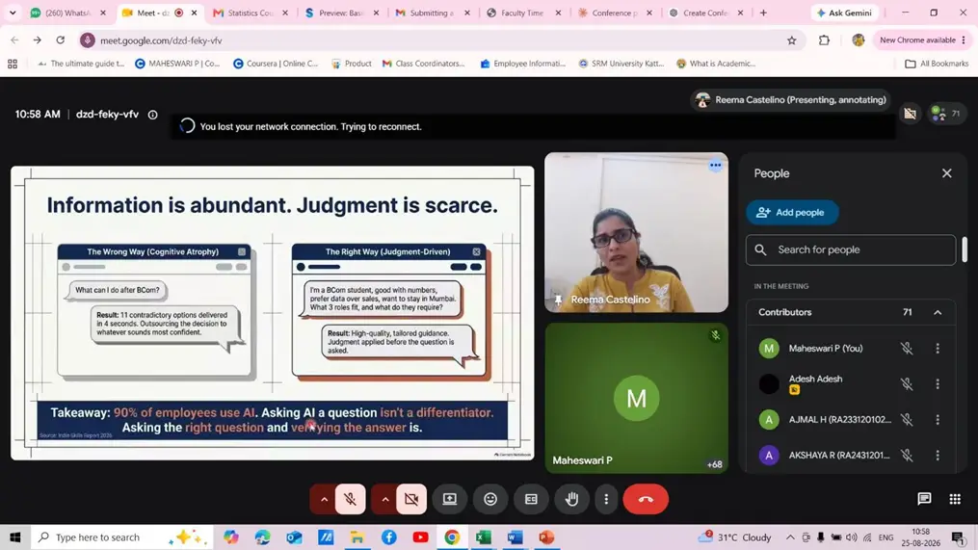The image size is (978, 550).
Task: Toggle closed captions button
Action: [532, 499]
